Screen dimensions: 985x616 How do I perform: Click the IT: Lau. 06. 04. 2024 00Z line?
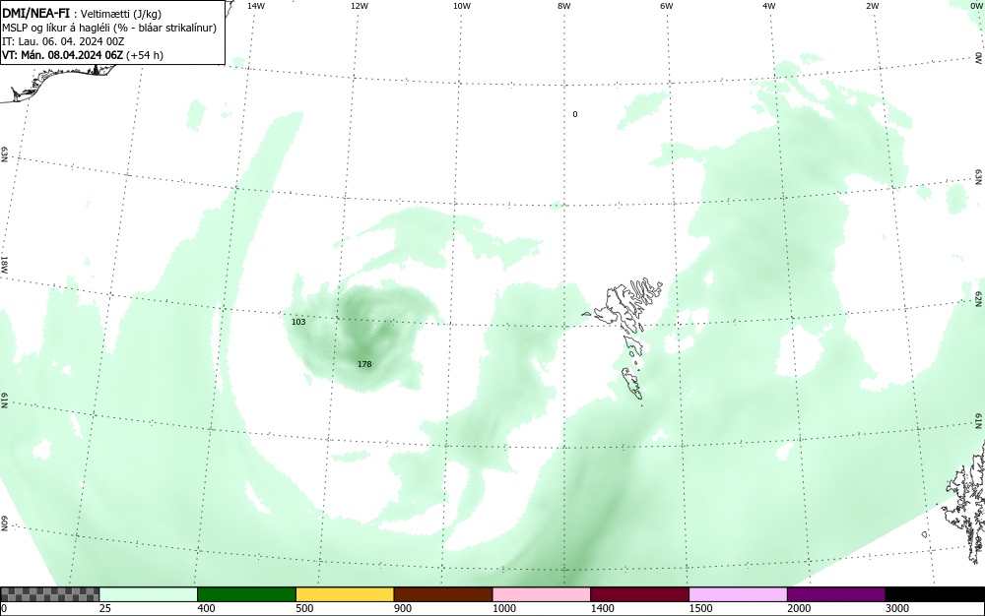[63, 41]
